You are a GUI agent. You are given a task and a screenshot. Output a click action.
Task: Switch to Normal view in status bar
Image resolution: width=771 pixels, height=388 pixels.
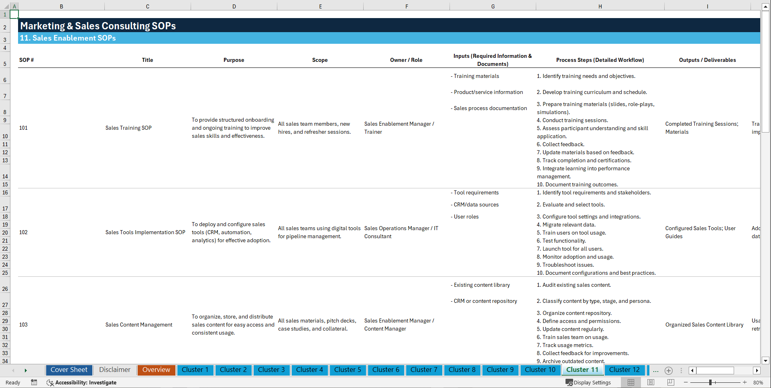[x=631, y=382]
